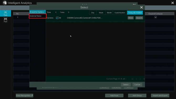
Task: Select the Week time range
Action: tap(101, 13)
